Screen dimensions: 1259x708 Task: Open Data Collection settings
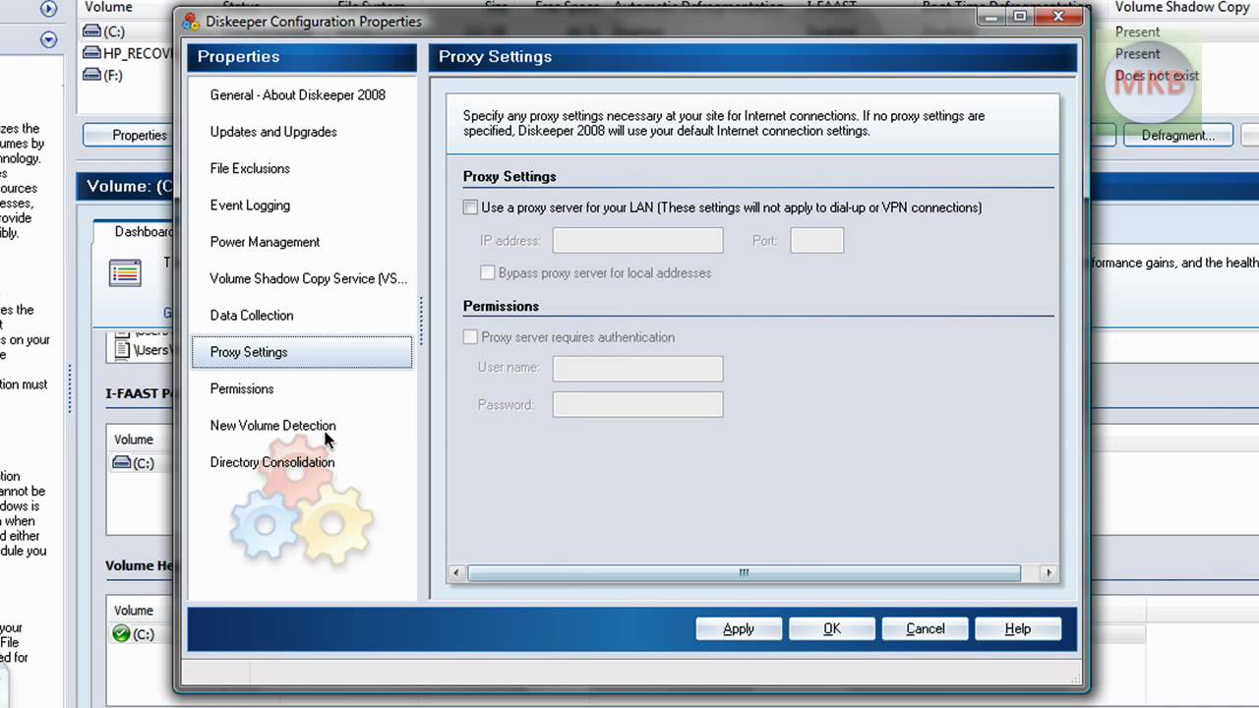(252, 316)
